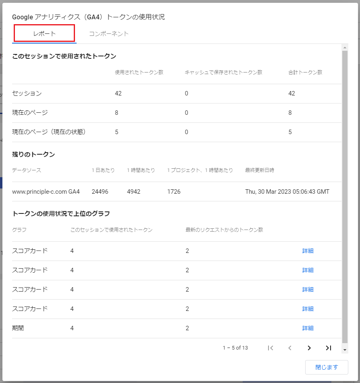The width and height of the screenshot is (360, 383).
Task: Click the 最新のリクエストからのトークン数 column header
Action: (x=224, y=230)
